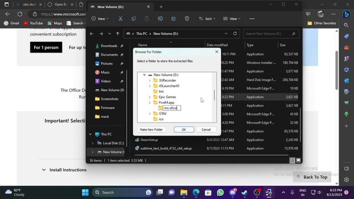Reload the Edge browser page

coord(20,14)
